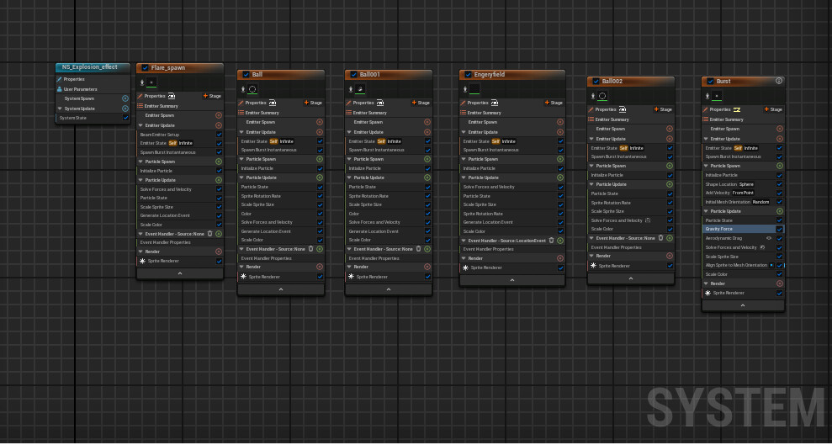
Task: Collapse the Ball emitter using bottom chevron
Action: pos(281,289)
